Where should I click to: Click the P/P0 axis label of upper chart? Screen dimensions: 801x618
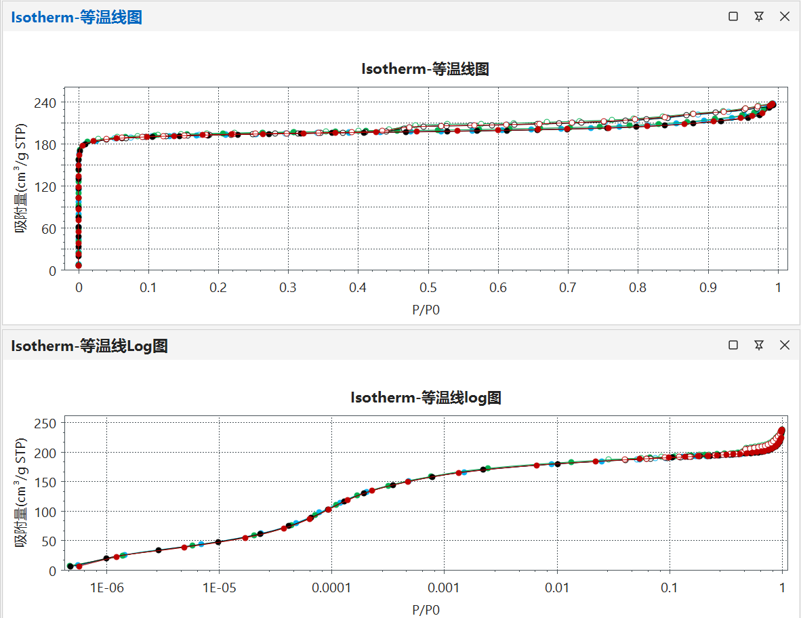[426, 310]
